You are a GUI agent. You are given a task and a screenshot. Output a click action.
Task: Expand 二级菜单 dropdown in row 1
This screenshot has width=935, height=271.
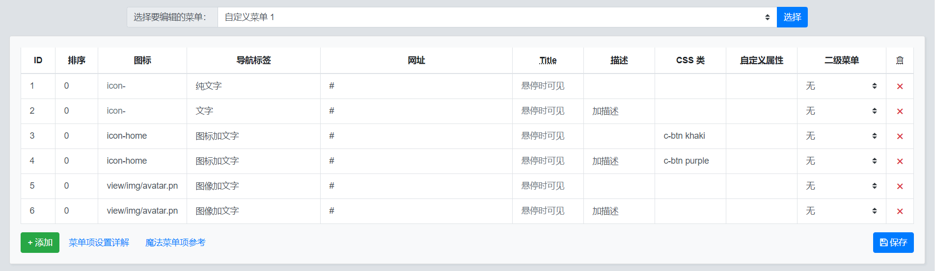coord(841,86)
